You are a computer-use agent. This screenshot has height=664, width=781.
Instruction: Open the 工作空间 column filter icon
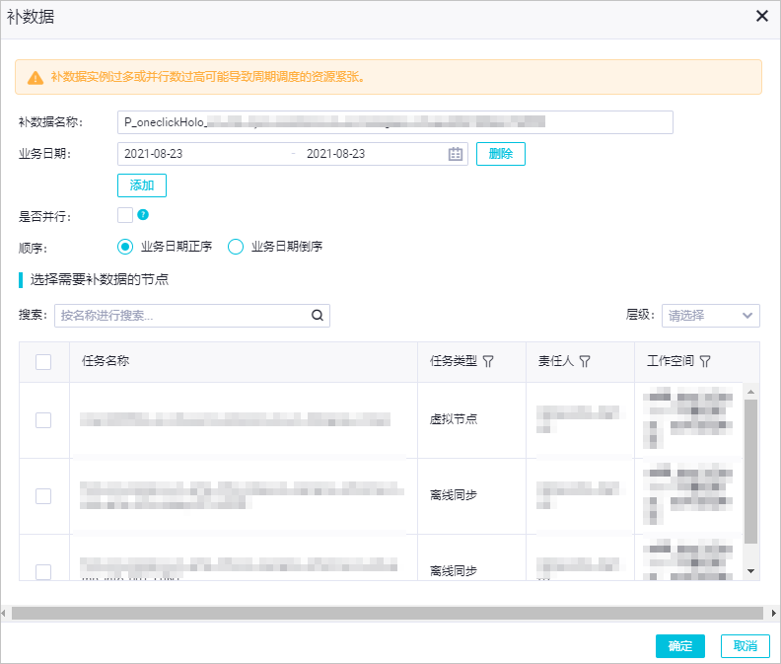(705, 361)
